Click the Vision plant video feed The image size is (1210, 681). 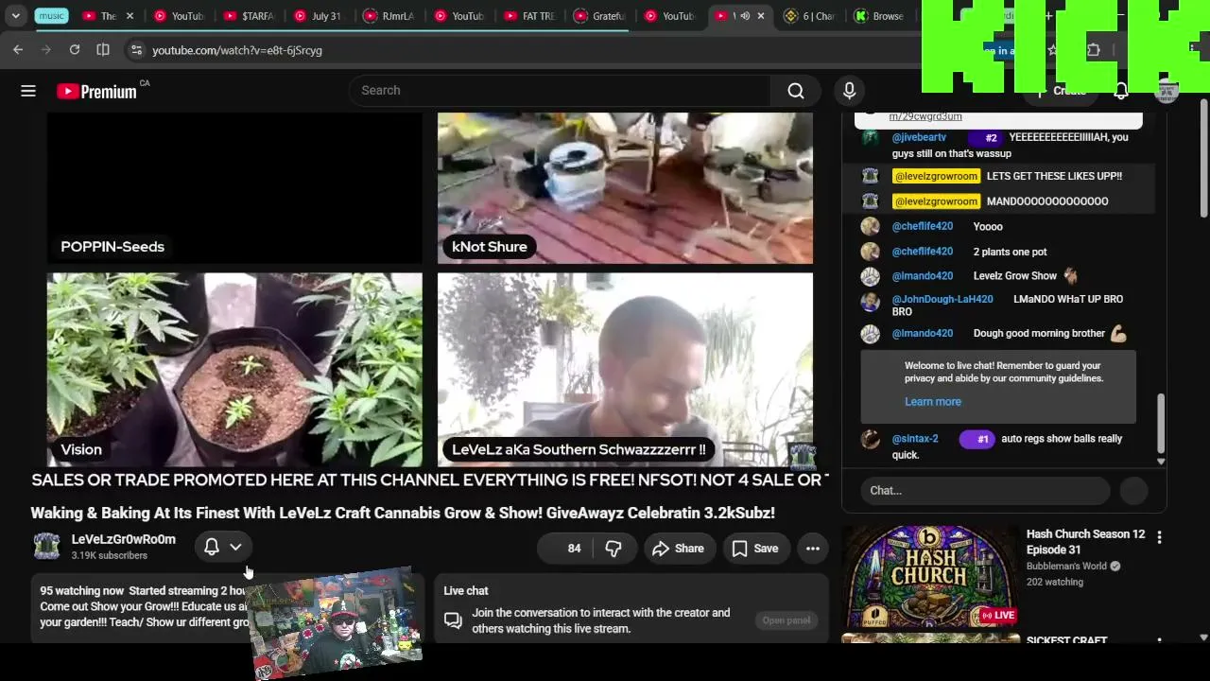click(x=234, y=370)
